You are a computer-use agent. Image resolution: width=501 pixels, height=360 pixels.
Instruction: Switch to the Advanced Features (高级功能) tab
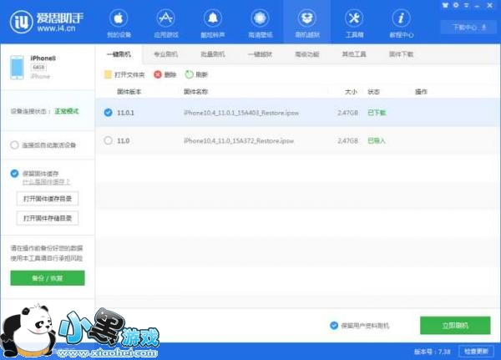coord(307,54)
